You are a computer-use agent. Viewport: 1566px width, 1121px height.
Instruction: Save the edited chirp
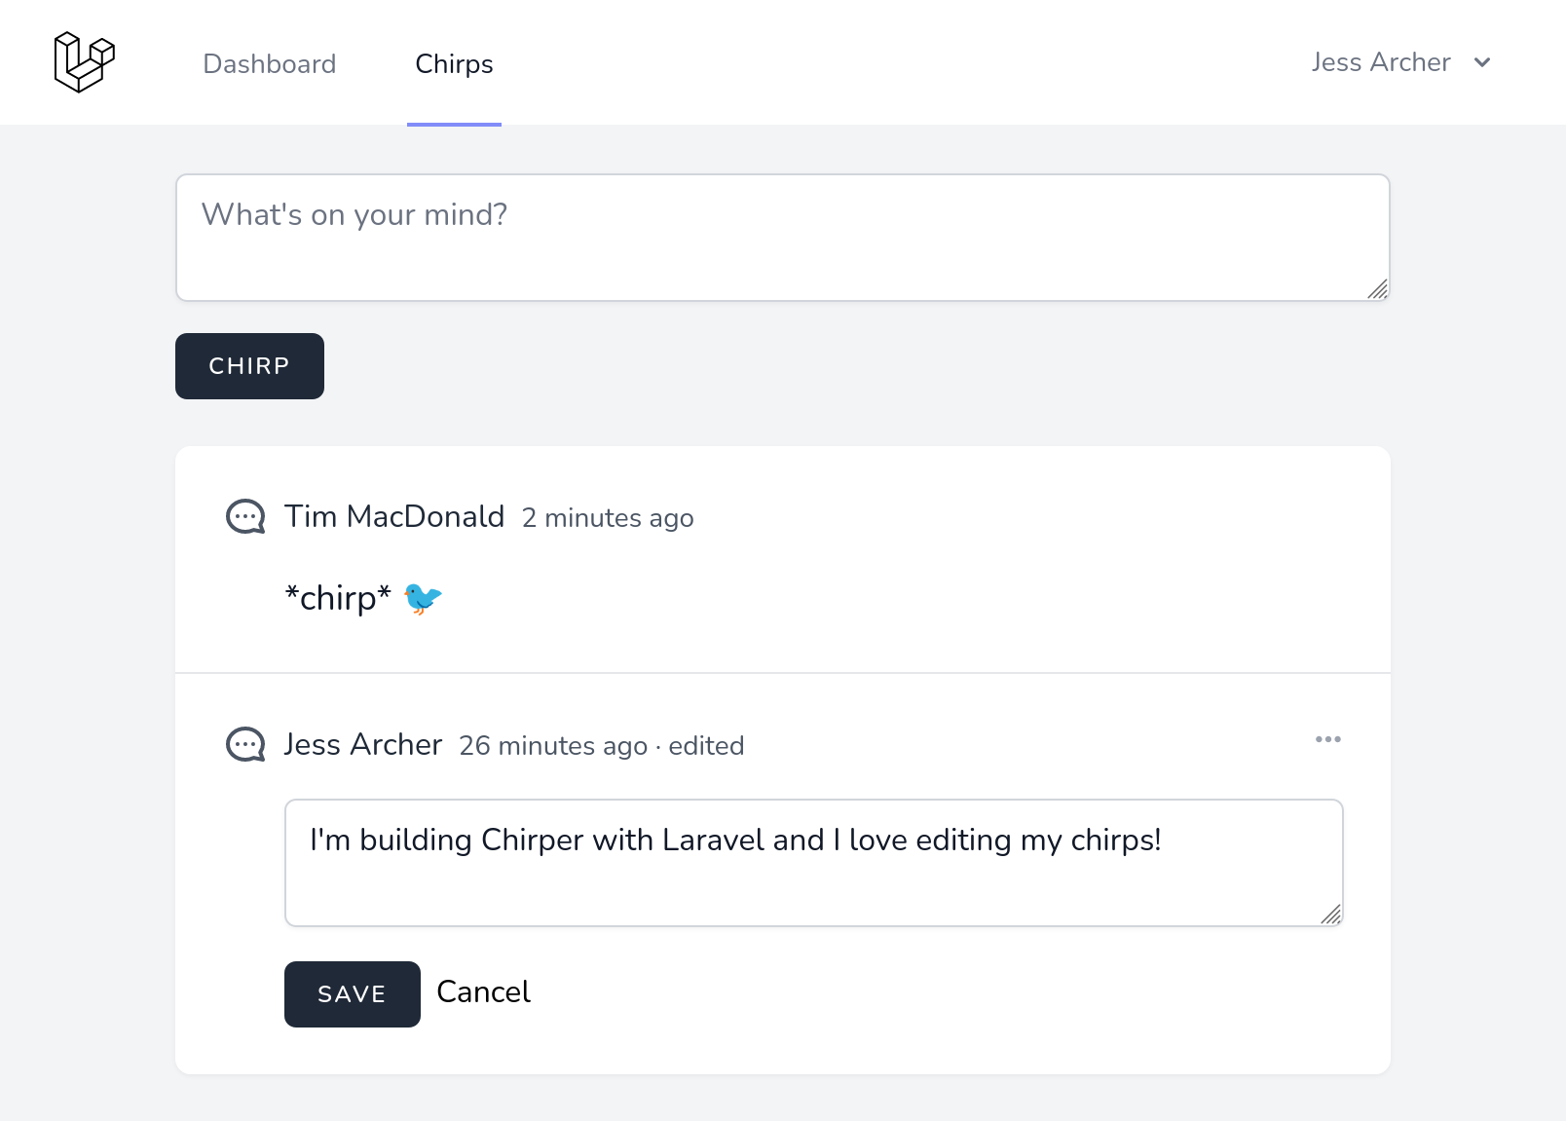352,994
